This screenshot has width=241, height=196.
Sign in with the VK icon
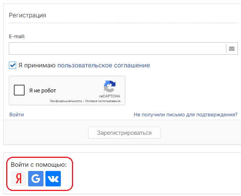pyautogui.click(x=53, y=179)
